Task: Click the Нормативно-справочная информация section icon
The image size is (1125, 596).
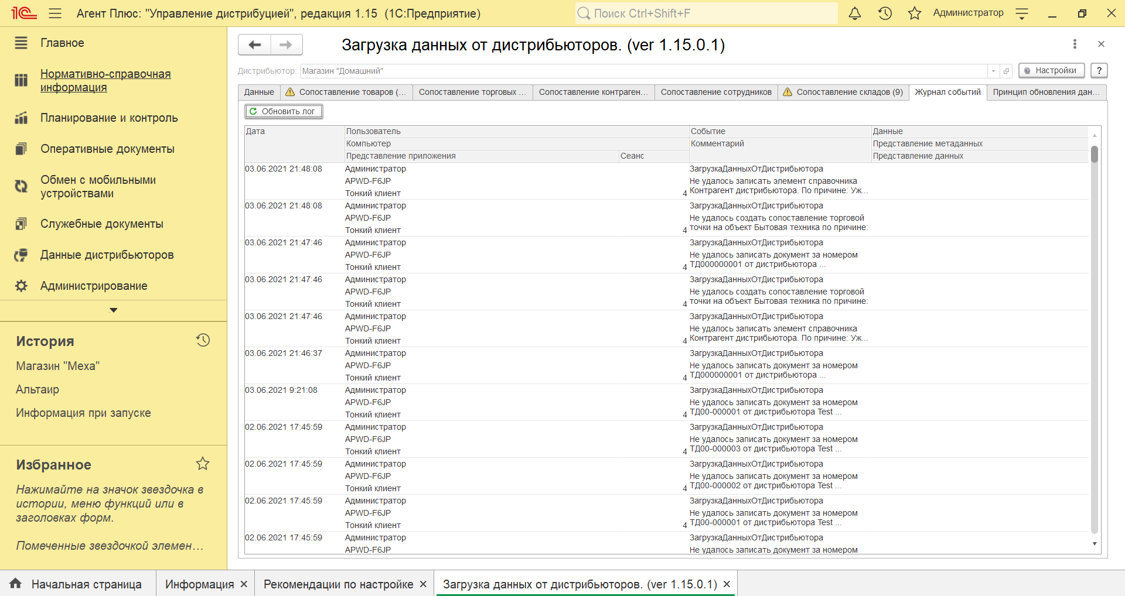Action: point(21,80)
